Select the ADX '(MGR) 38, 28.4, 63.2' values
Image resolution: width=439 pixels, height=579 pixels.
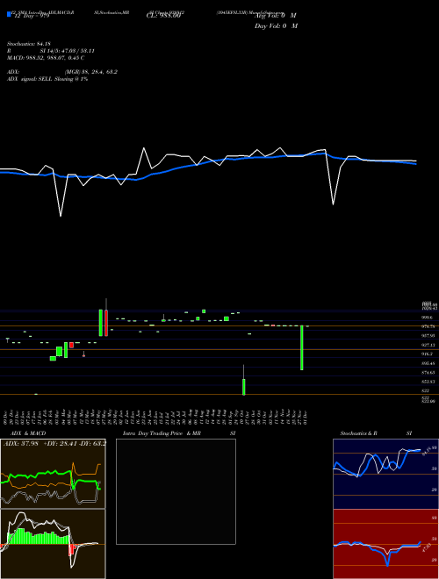point(91,72)
